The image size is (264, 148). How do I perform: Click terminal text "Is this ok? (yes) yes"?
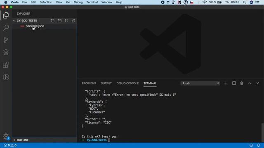(99, 136)
